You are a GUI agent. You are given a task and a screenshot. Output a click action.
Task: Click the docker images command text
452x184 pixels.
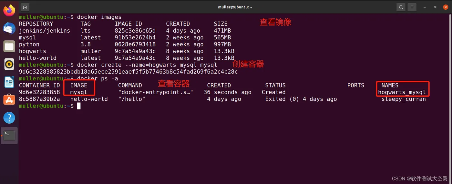coord(99,17)
